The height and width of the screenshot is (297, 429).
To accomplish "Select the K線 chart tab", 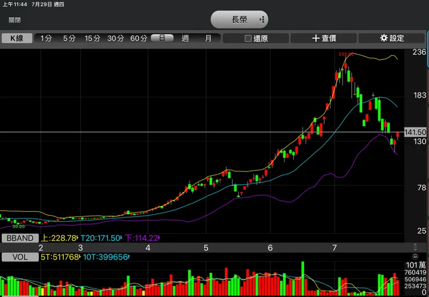I will coord(17,38).
